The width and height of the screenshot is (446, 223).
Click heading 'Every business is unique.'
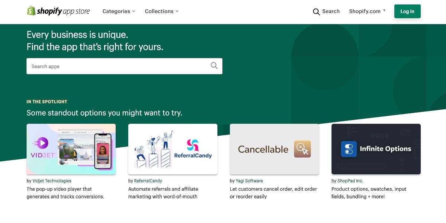tap(77, 35)
